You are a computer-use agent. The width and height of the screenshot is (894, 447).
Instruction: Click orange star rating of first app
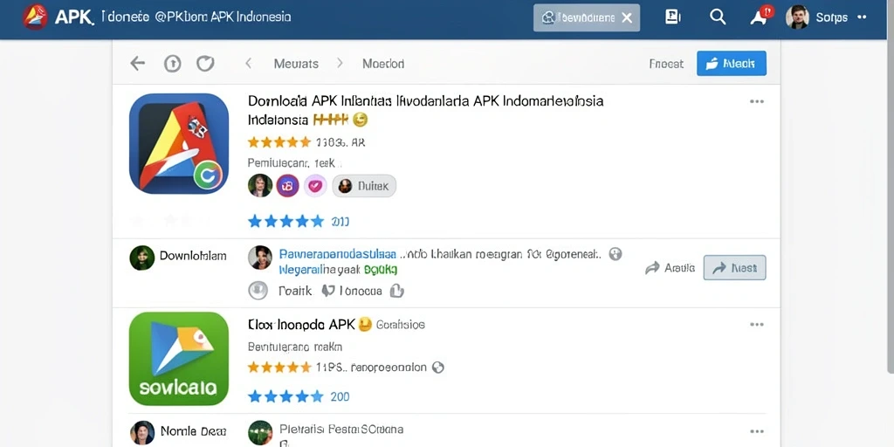[x=279, y=142]
